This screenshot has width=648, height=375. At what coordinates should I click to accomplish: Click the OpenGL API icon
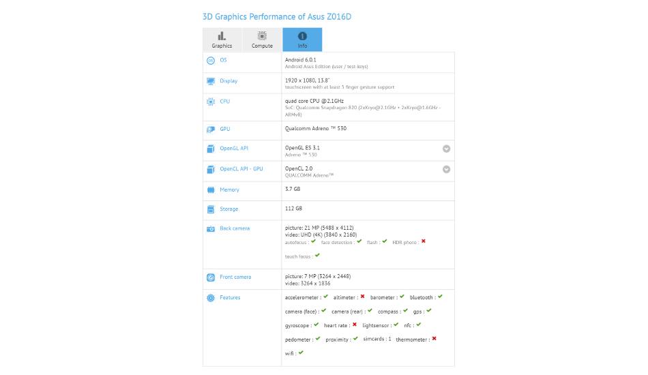211,149
